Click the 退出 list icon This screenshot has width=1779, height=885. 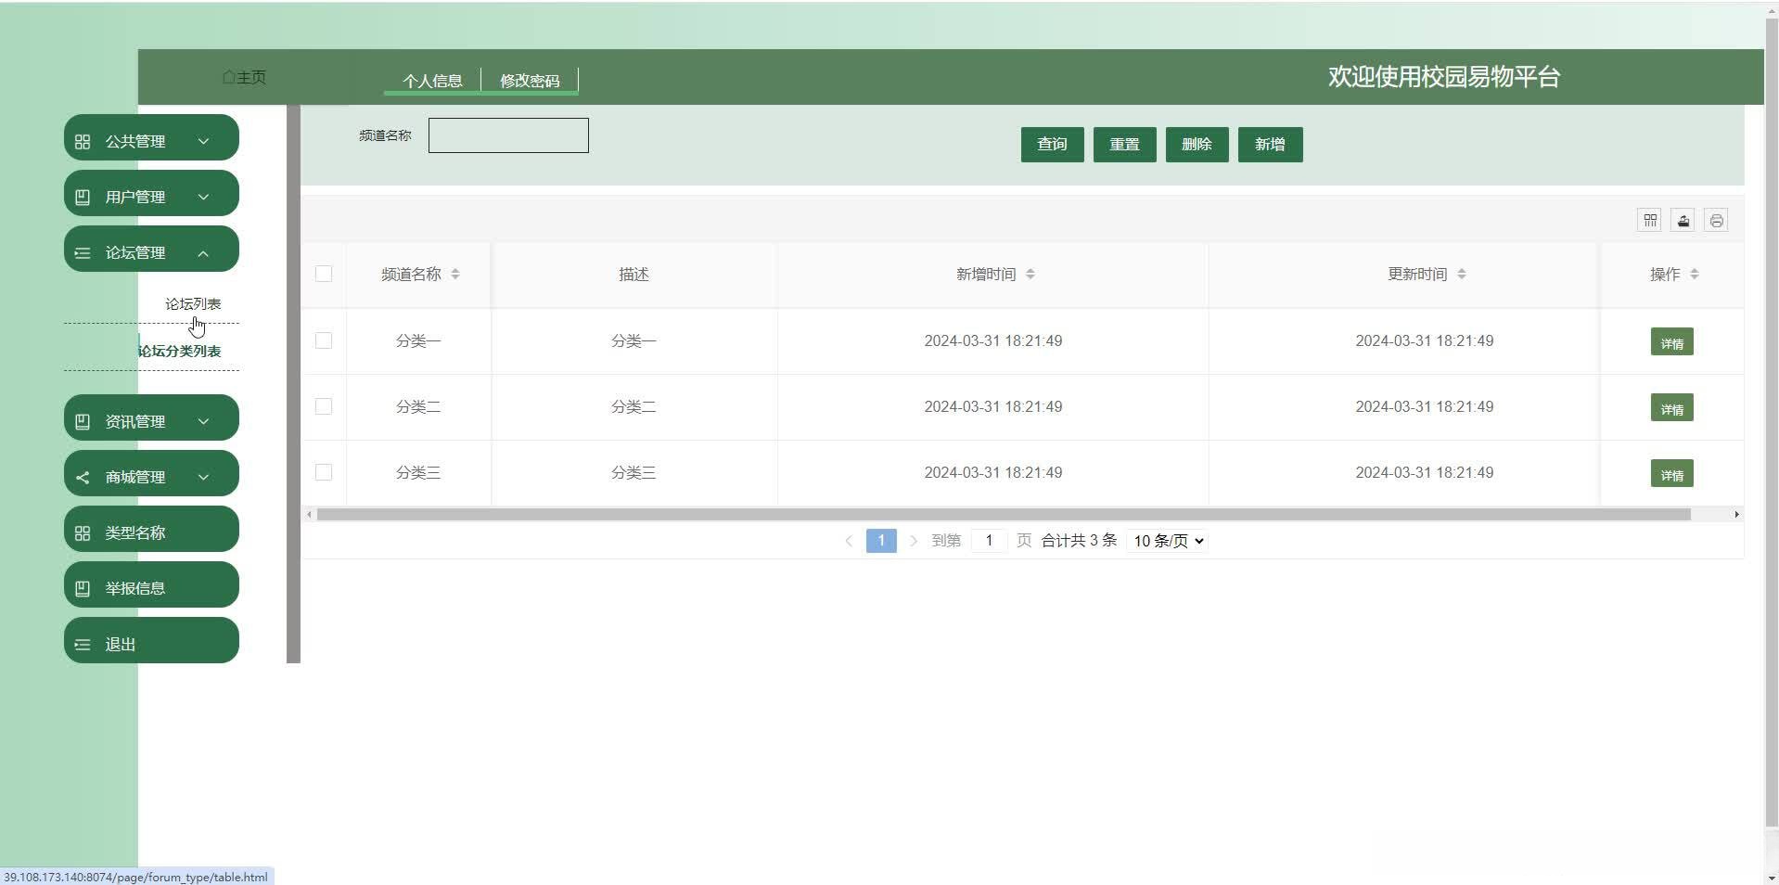click(83, 645)
